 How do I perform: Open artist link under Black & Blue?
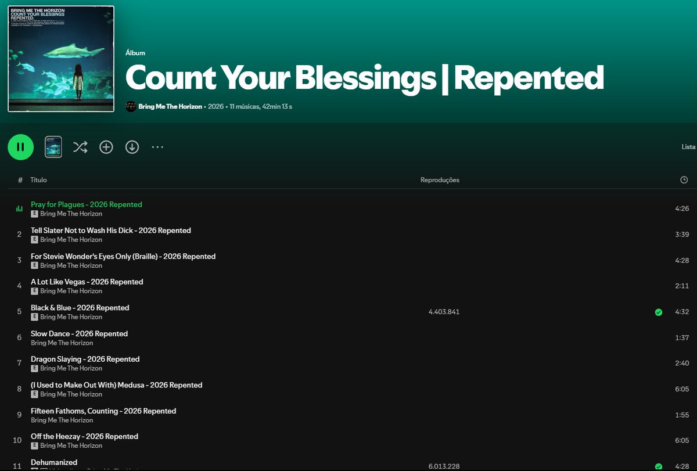71,317
